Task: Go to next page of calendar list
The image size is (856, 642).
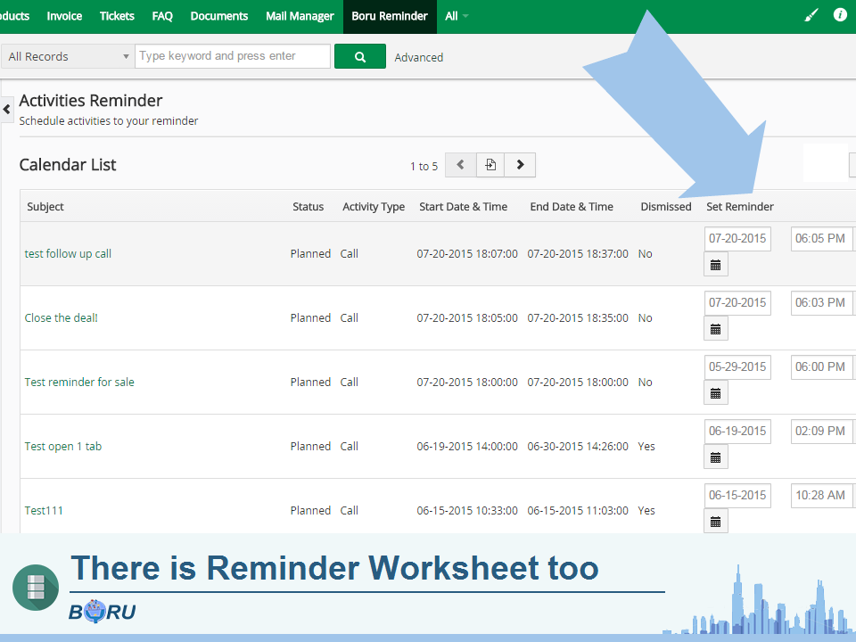Action: tap(520, 165)
